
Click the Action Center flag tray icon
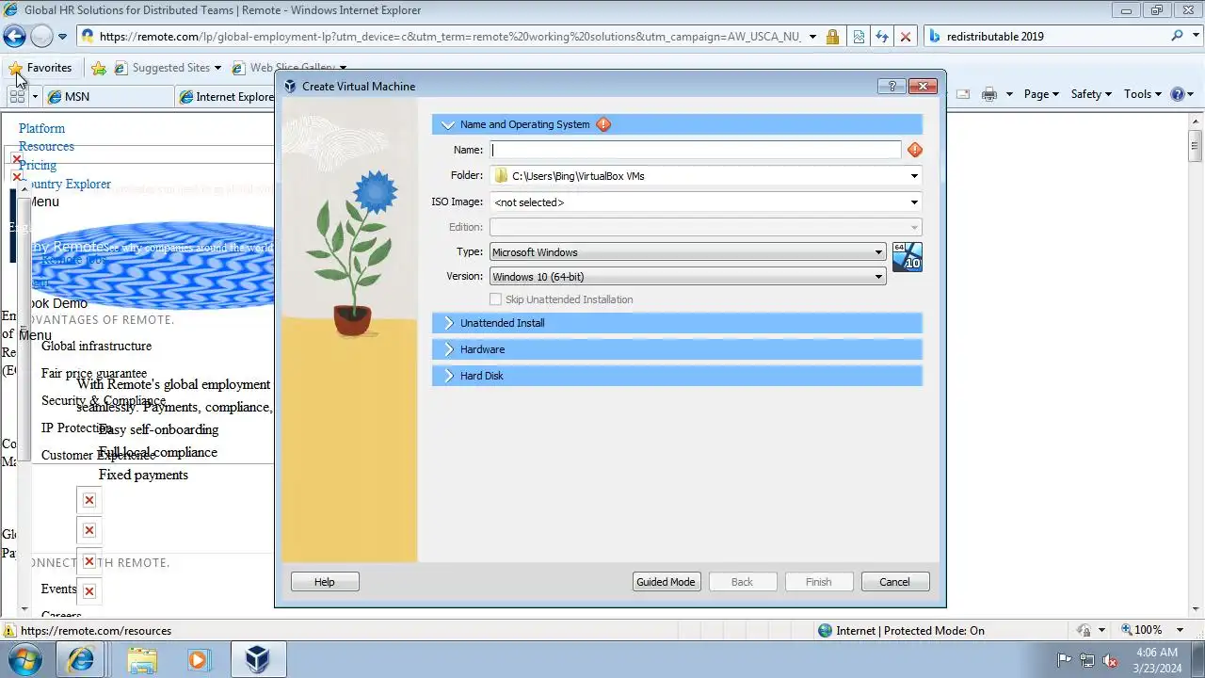(x=1065, y=660)
